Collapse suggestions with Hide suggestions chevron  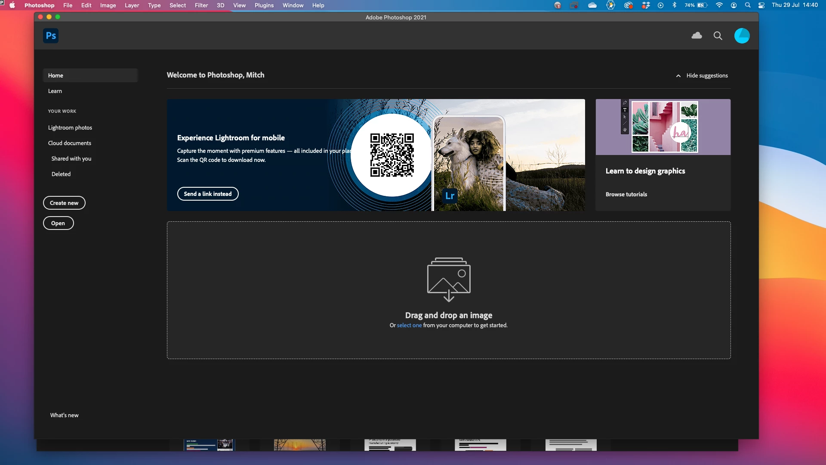coord(678,76)
